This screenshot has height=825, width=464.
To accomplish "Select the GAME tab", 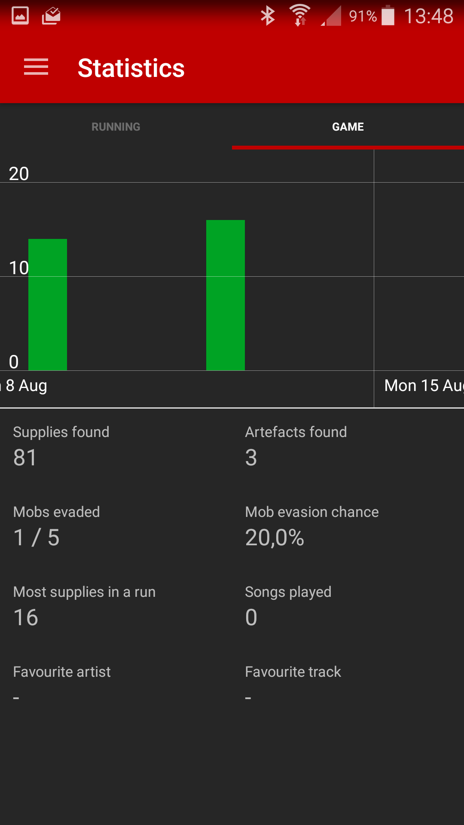I will [x=348, y=127].
